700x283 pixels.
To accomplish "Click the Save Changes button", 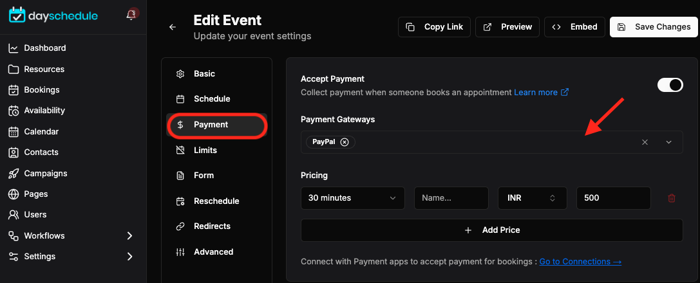I will coord(654,27).
